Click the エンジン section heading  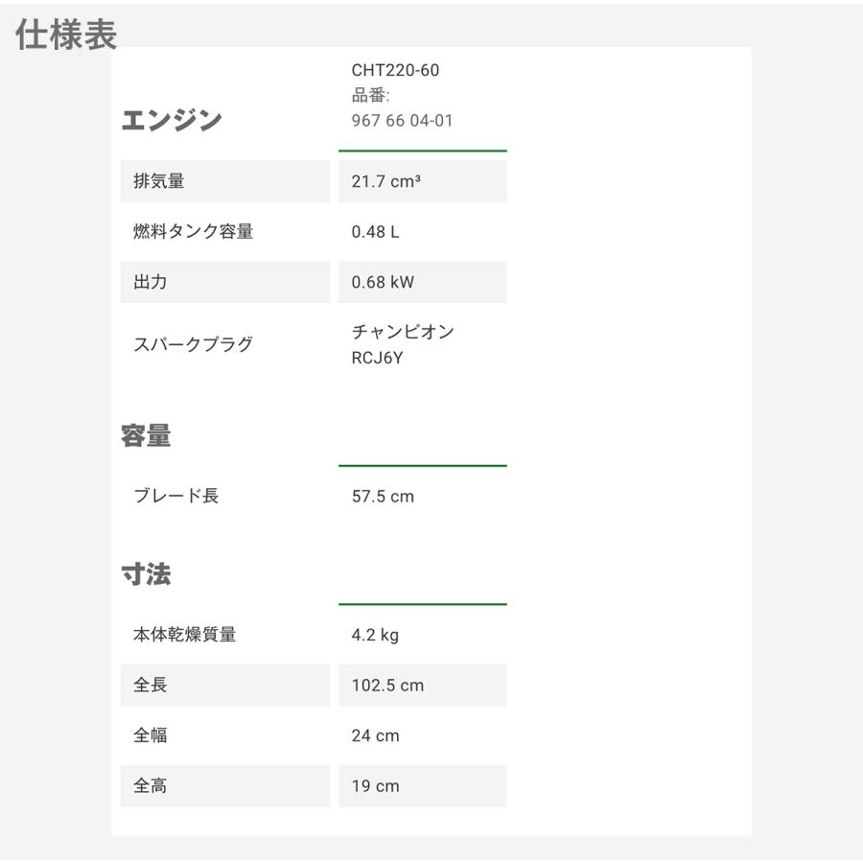coord(172,121)
